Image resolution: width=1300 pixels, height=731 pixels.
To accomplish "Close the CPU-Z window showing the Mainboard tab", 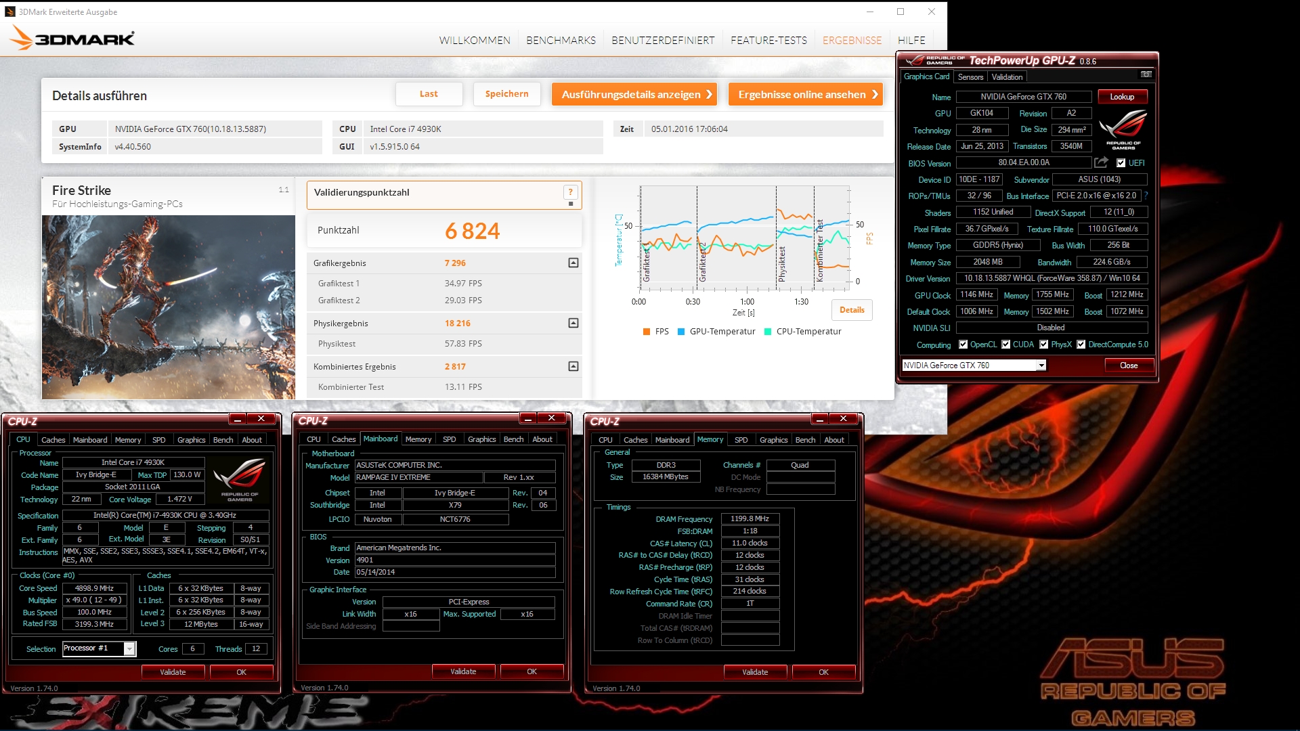I will point(552,418).
